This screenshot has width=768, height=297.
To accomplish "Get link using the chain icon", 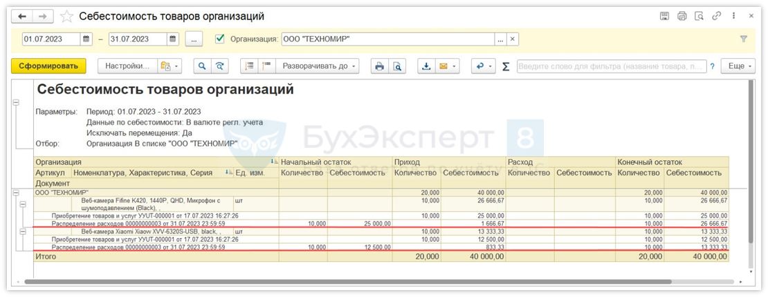I will (x=717, y=16).
